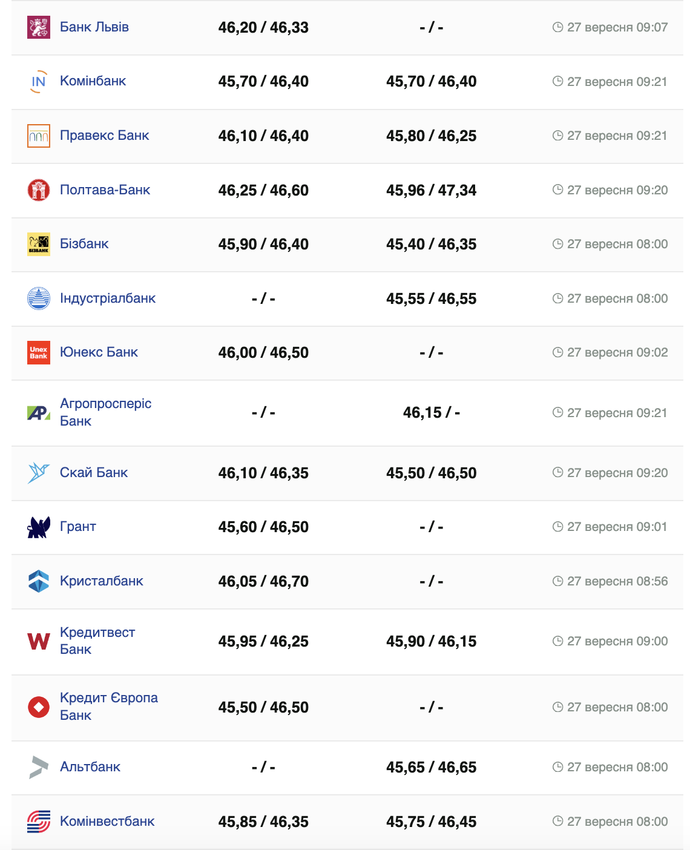690x850 pixels.
Task: Click the Індустріалбанк round blue logo
Action: pyautogui.click(x=39, y=298)
